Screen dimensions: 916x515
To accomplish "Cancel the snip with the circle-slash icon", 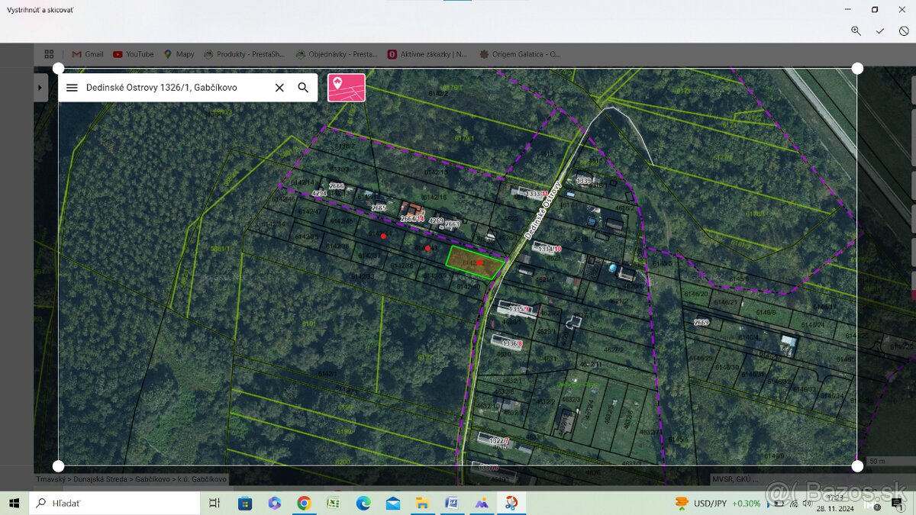I will pyautogui.click(x=904, y=31).
